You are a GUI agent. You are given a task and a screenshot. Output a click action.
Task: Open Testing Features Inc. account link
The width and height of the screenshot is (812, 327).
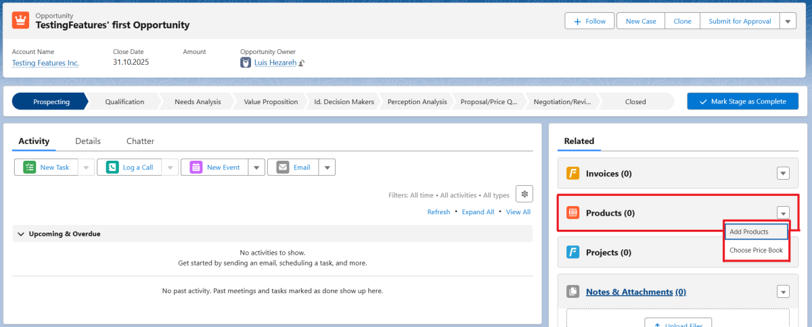point(45,63)
